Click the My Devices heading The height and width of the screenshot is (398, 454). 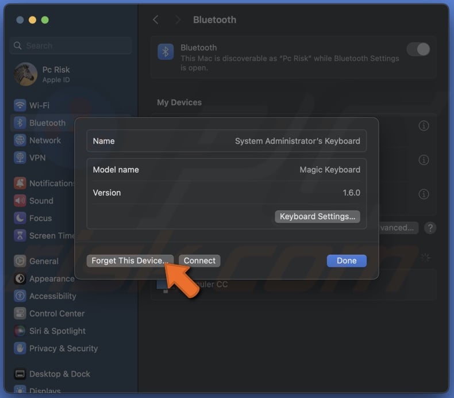(x=179, y=102)
